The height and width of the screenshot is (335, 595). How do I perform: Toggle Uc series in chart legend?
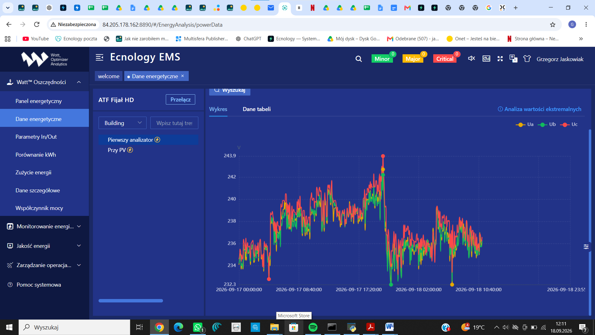coord(569,124)
